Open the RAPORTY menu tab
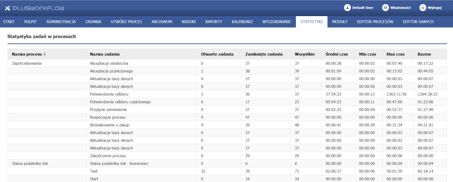The height and width of the screenshot is (182, 453). (213, 22)
